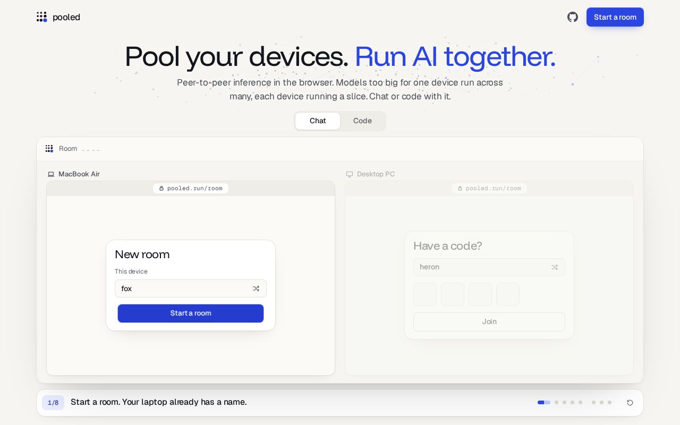Image resolution: width=680 pixels, height=425 pixels.
Task: Restart the walkthrough with the replay icon
Action: (x=630, y=403)
